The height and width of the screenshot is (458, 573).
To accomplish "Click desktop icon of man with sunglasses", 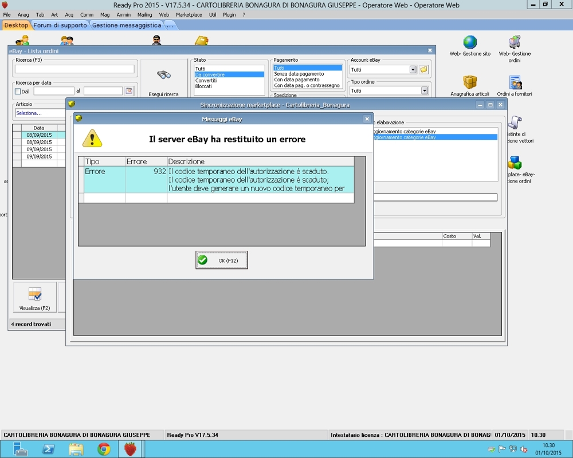I will click(x=156, y=40).
